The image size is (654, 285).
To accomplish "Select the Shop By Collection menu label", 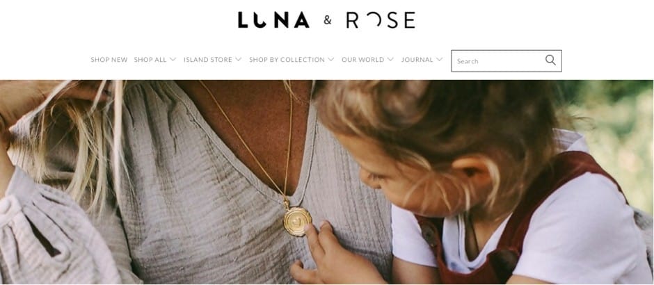I will (x=287, y=60).
